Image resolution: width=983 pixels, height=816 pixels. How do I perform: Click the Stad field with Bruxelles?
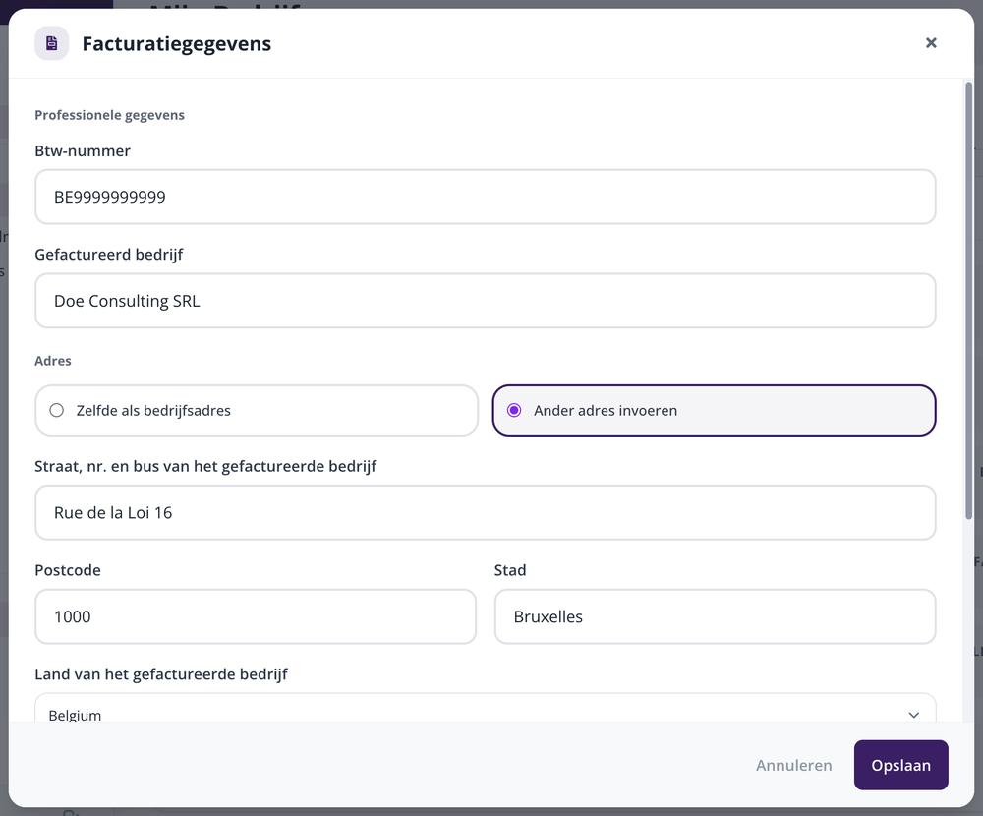[x=716, y=616]
